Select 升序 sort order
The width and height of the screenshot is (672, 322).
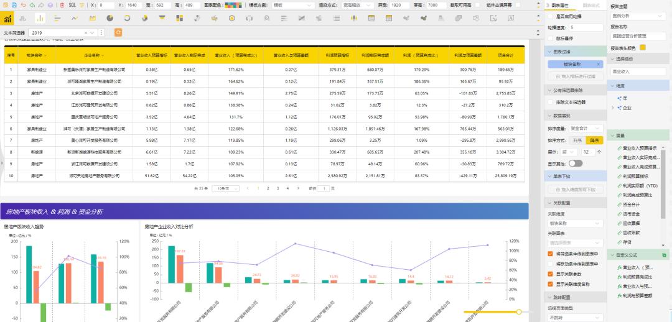(x=577, y=140)
